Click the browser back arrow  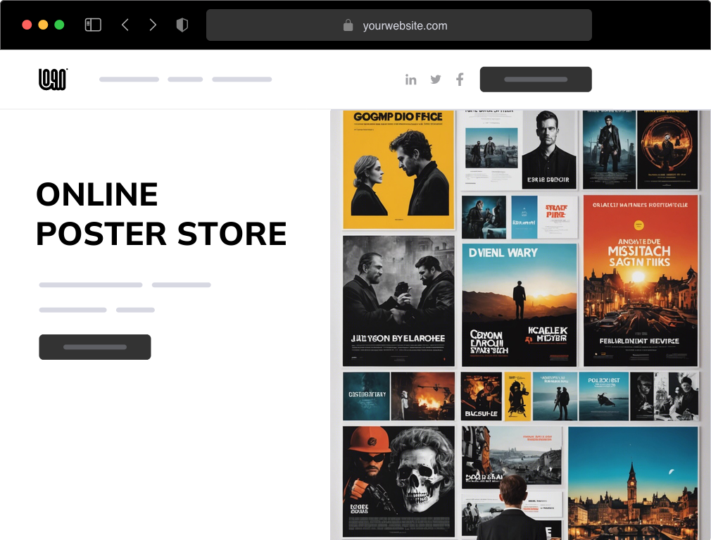coord(125,24)
